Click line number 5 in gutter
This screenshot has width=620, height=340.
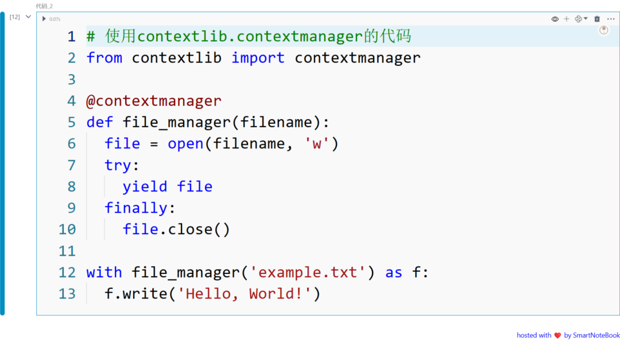[x=71, y=122]
